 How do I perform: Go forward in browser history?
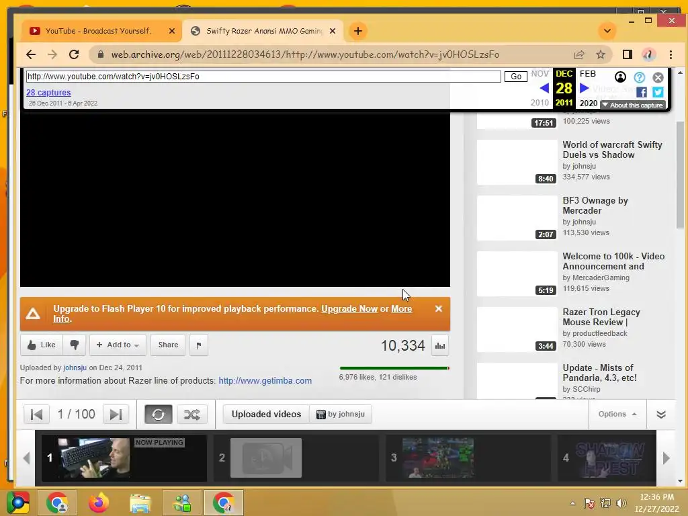(x=52, y=54)
